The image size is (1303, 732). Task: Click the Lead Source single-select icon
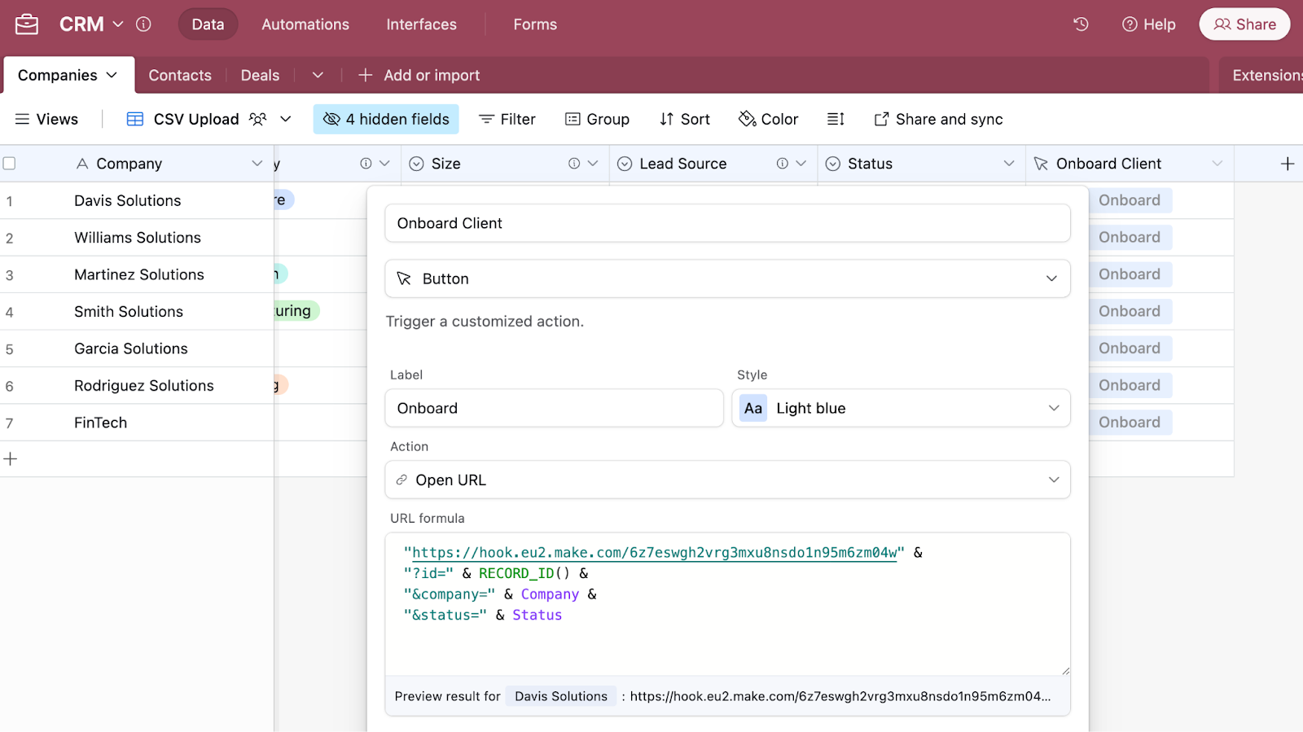625,164
